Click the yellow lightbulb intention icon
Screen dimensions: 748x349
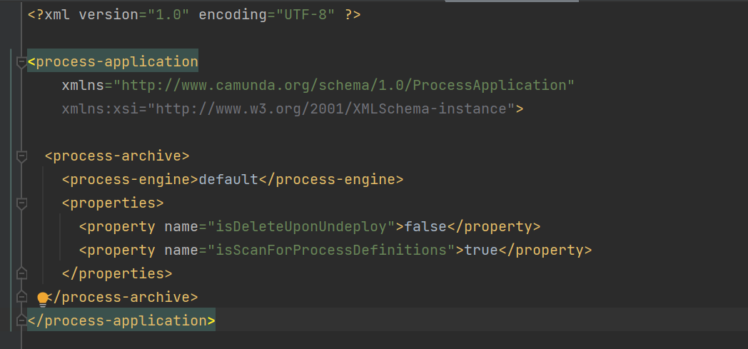click(x=43, y=298)
